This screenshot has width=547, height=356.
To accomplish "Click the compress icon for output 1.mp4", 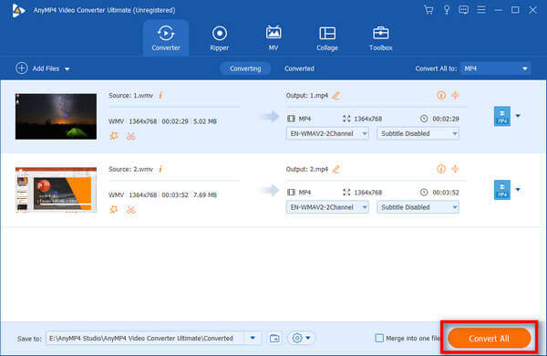I will click(x=455, y=95).
